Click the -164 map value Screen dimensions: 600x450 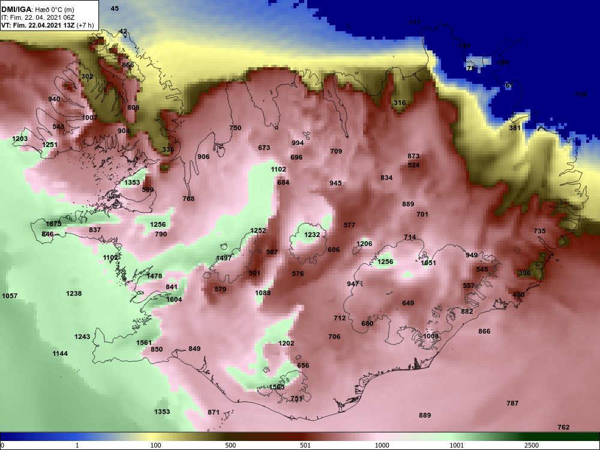pyautogui.click(x=463, y=46)
